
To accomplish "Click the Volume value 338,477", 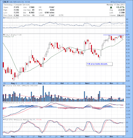I will 121,15.
